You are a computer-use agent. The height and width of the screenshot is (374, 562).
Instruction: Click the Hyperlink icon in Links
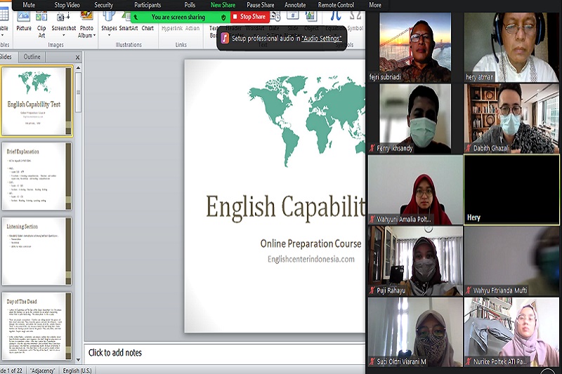[x=171, y=28]
